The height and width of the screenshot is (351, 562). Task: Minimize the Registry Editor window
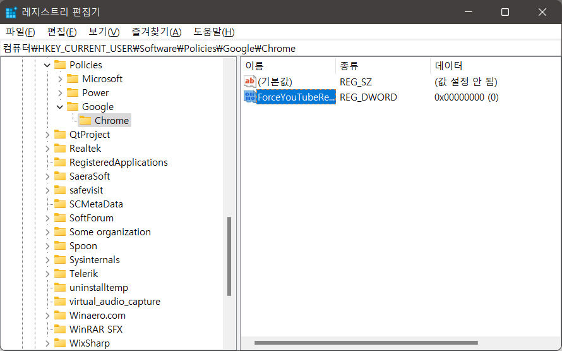point(468,12)
